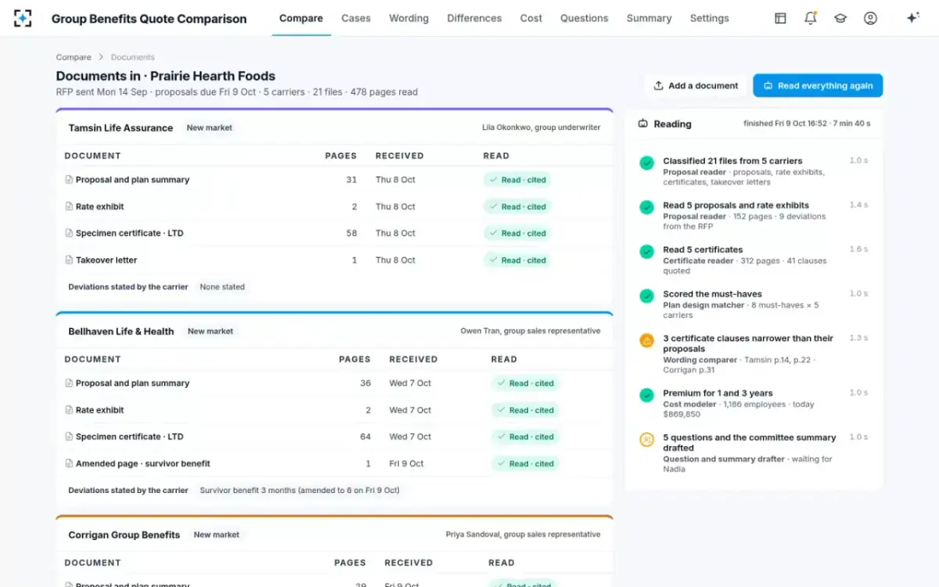Image resolution: width=939 pixels, height=587 pixels.
Task: Open the notifications bell
Action: 811,18
